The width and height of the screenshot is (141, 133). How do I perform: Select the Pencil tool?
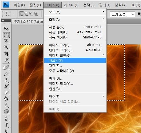click(x=6, y=74)
